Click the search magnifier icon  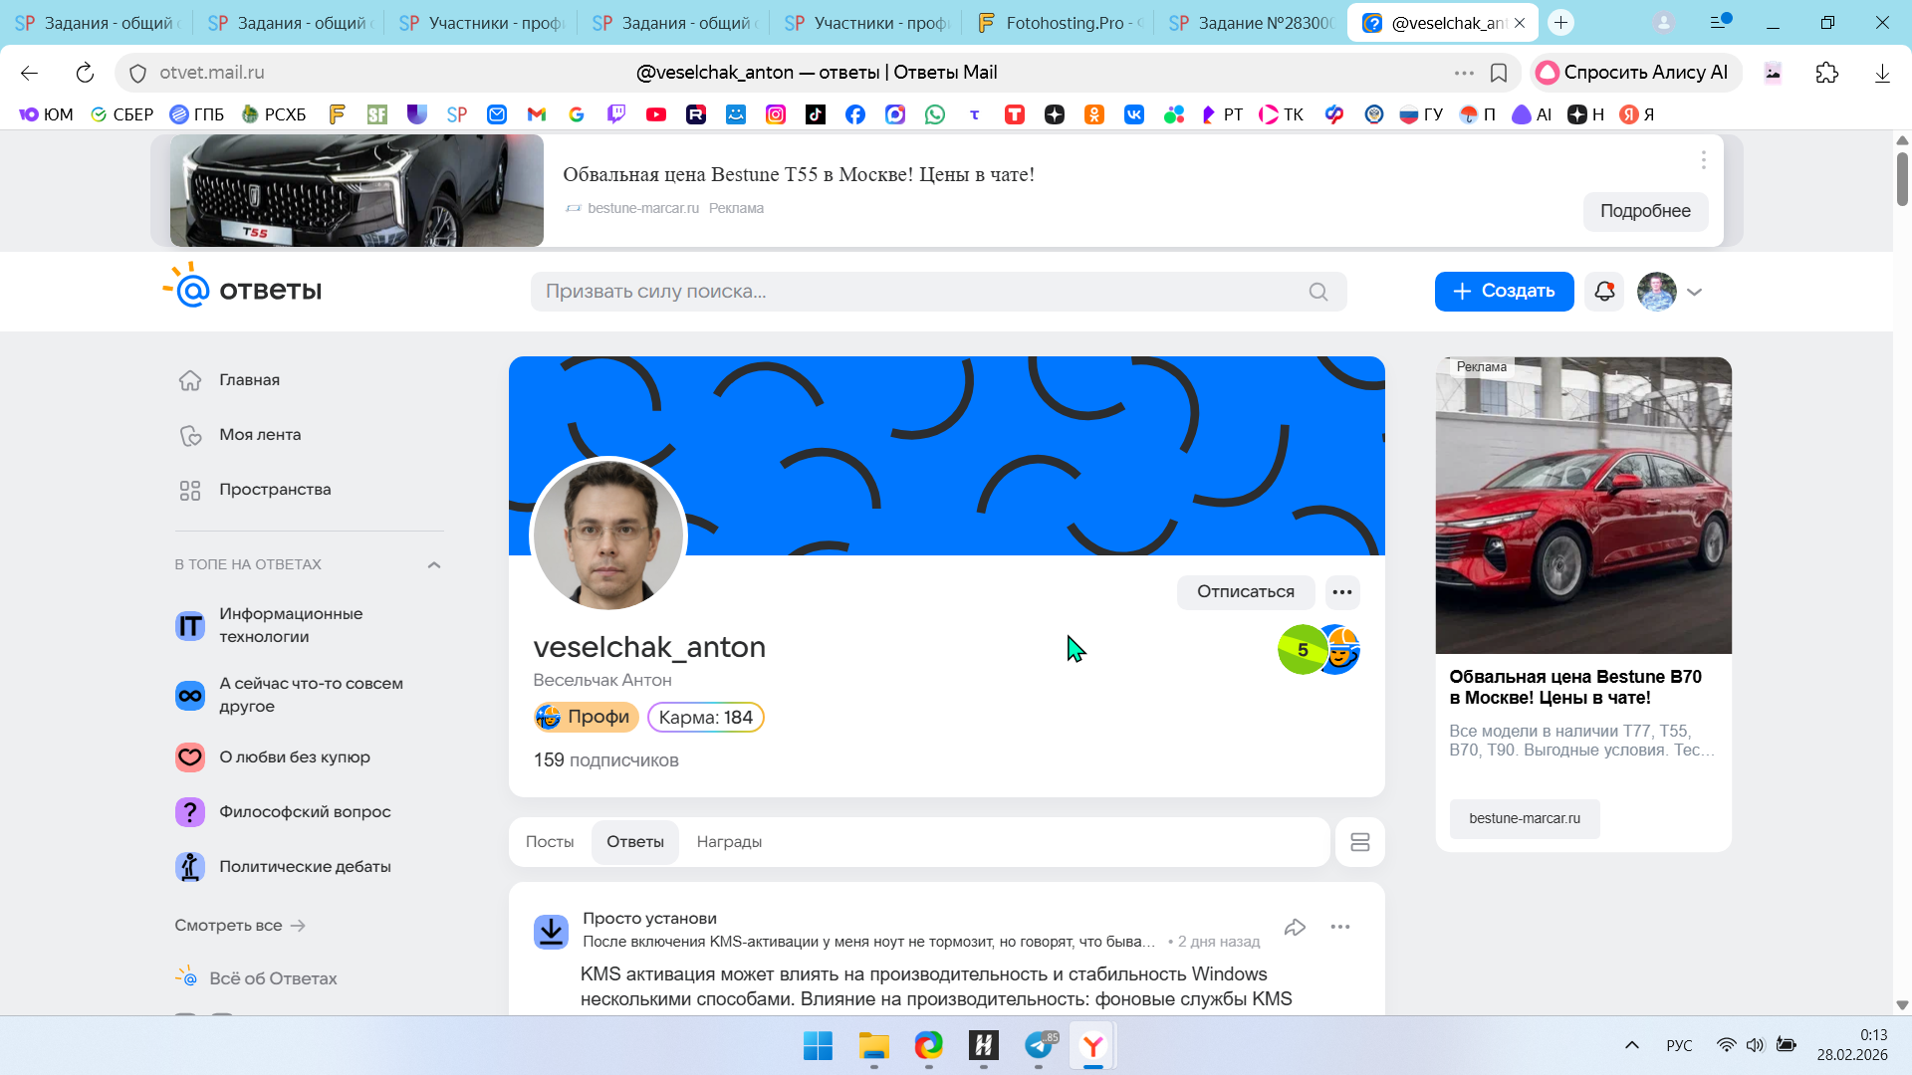1317,292
